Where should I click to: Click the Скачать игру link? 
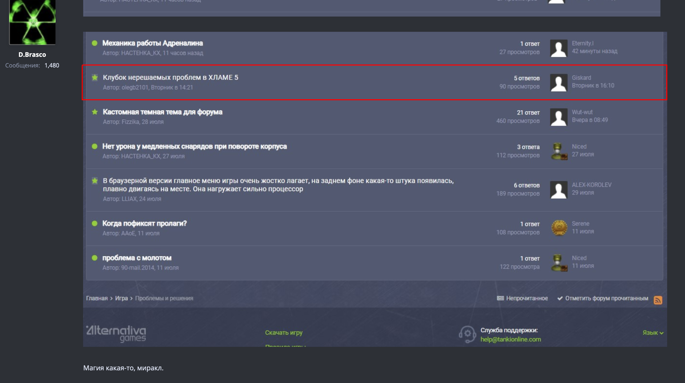coord(283,333)
